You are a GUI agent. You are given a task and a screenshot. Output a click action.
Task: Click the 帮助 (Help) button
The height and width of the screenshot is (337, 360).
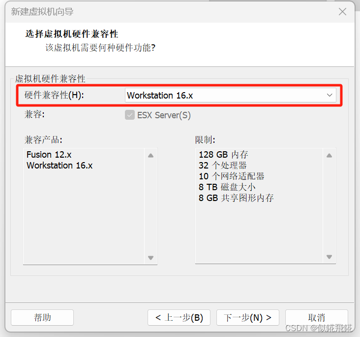point(42,317)
